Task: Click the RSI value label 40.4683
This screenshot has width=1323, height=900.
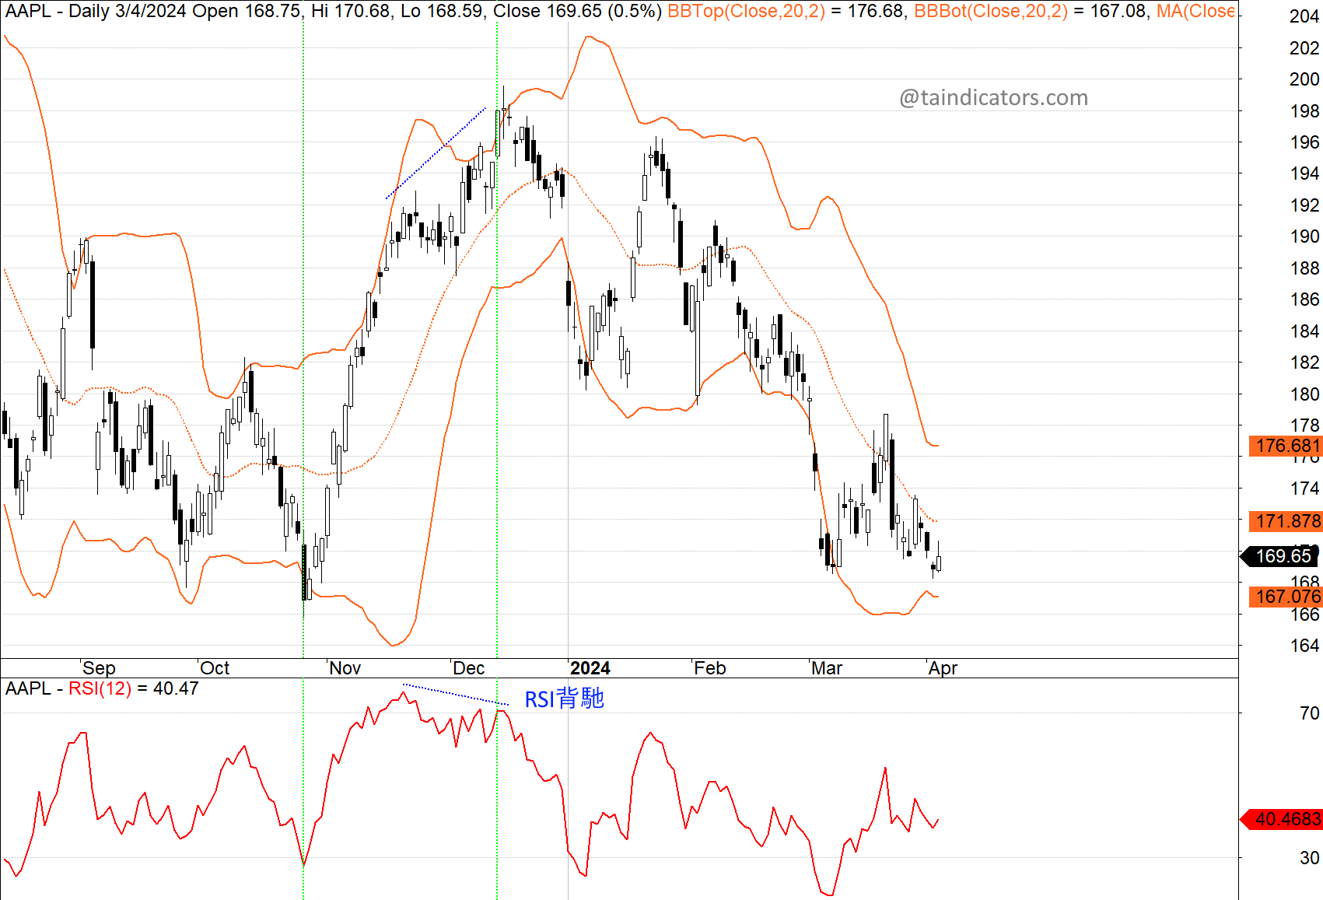Action: pos(1283,819)
